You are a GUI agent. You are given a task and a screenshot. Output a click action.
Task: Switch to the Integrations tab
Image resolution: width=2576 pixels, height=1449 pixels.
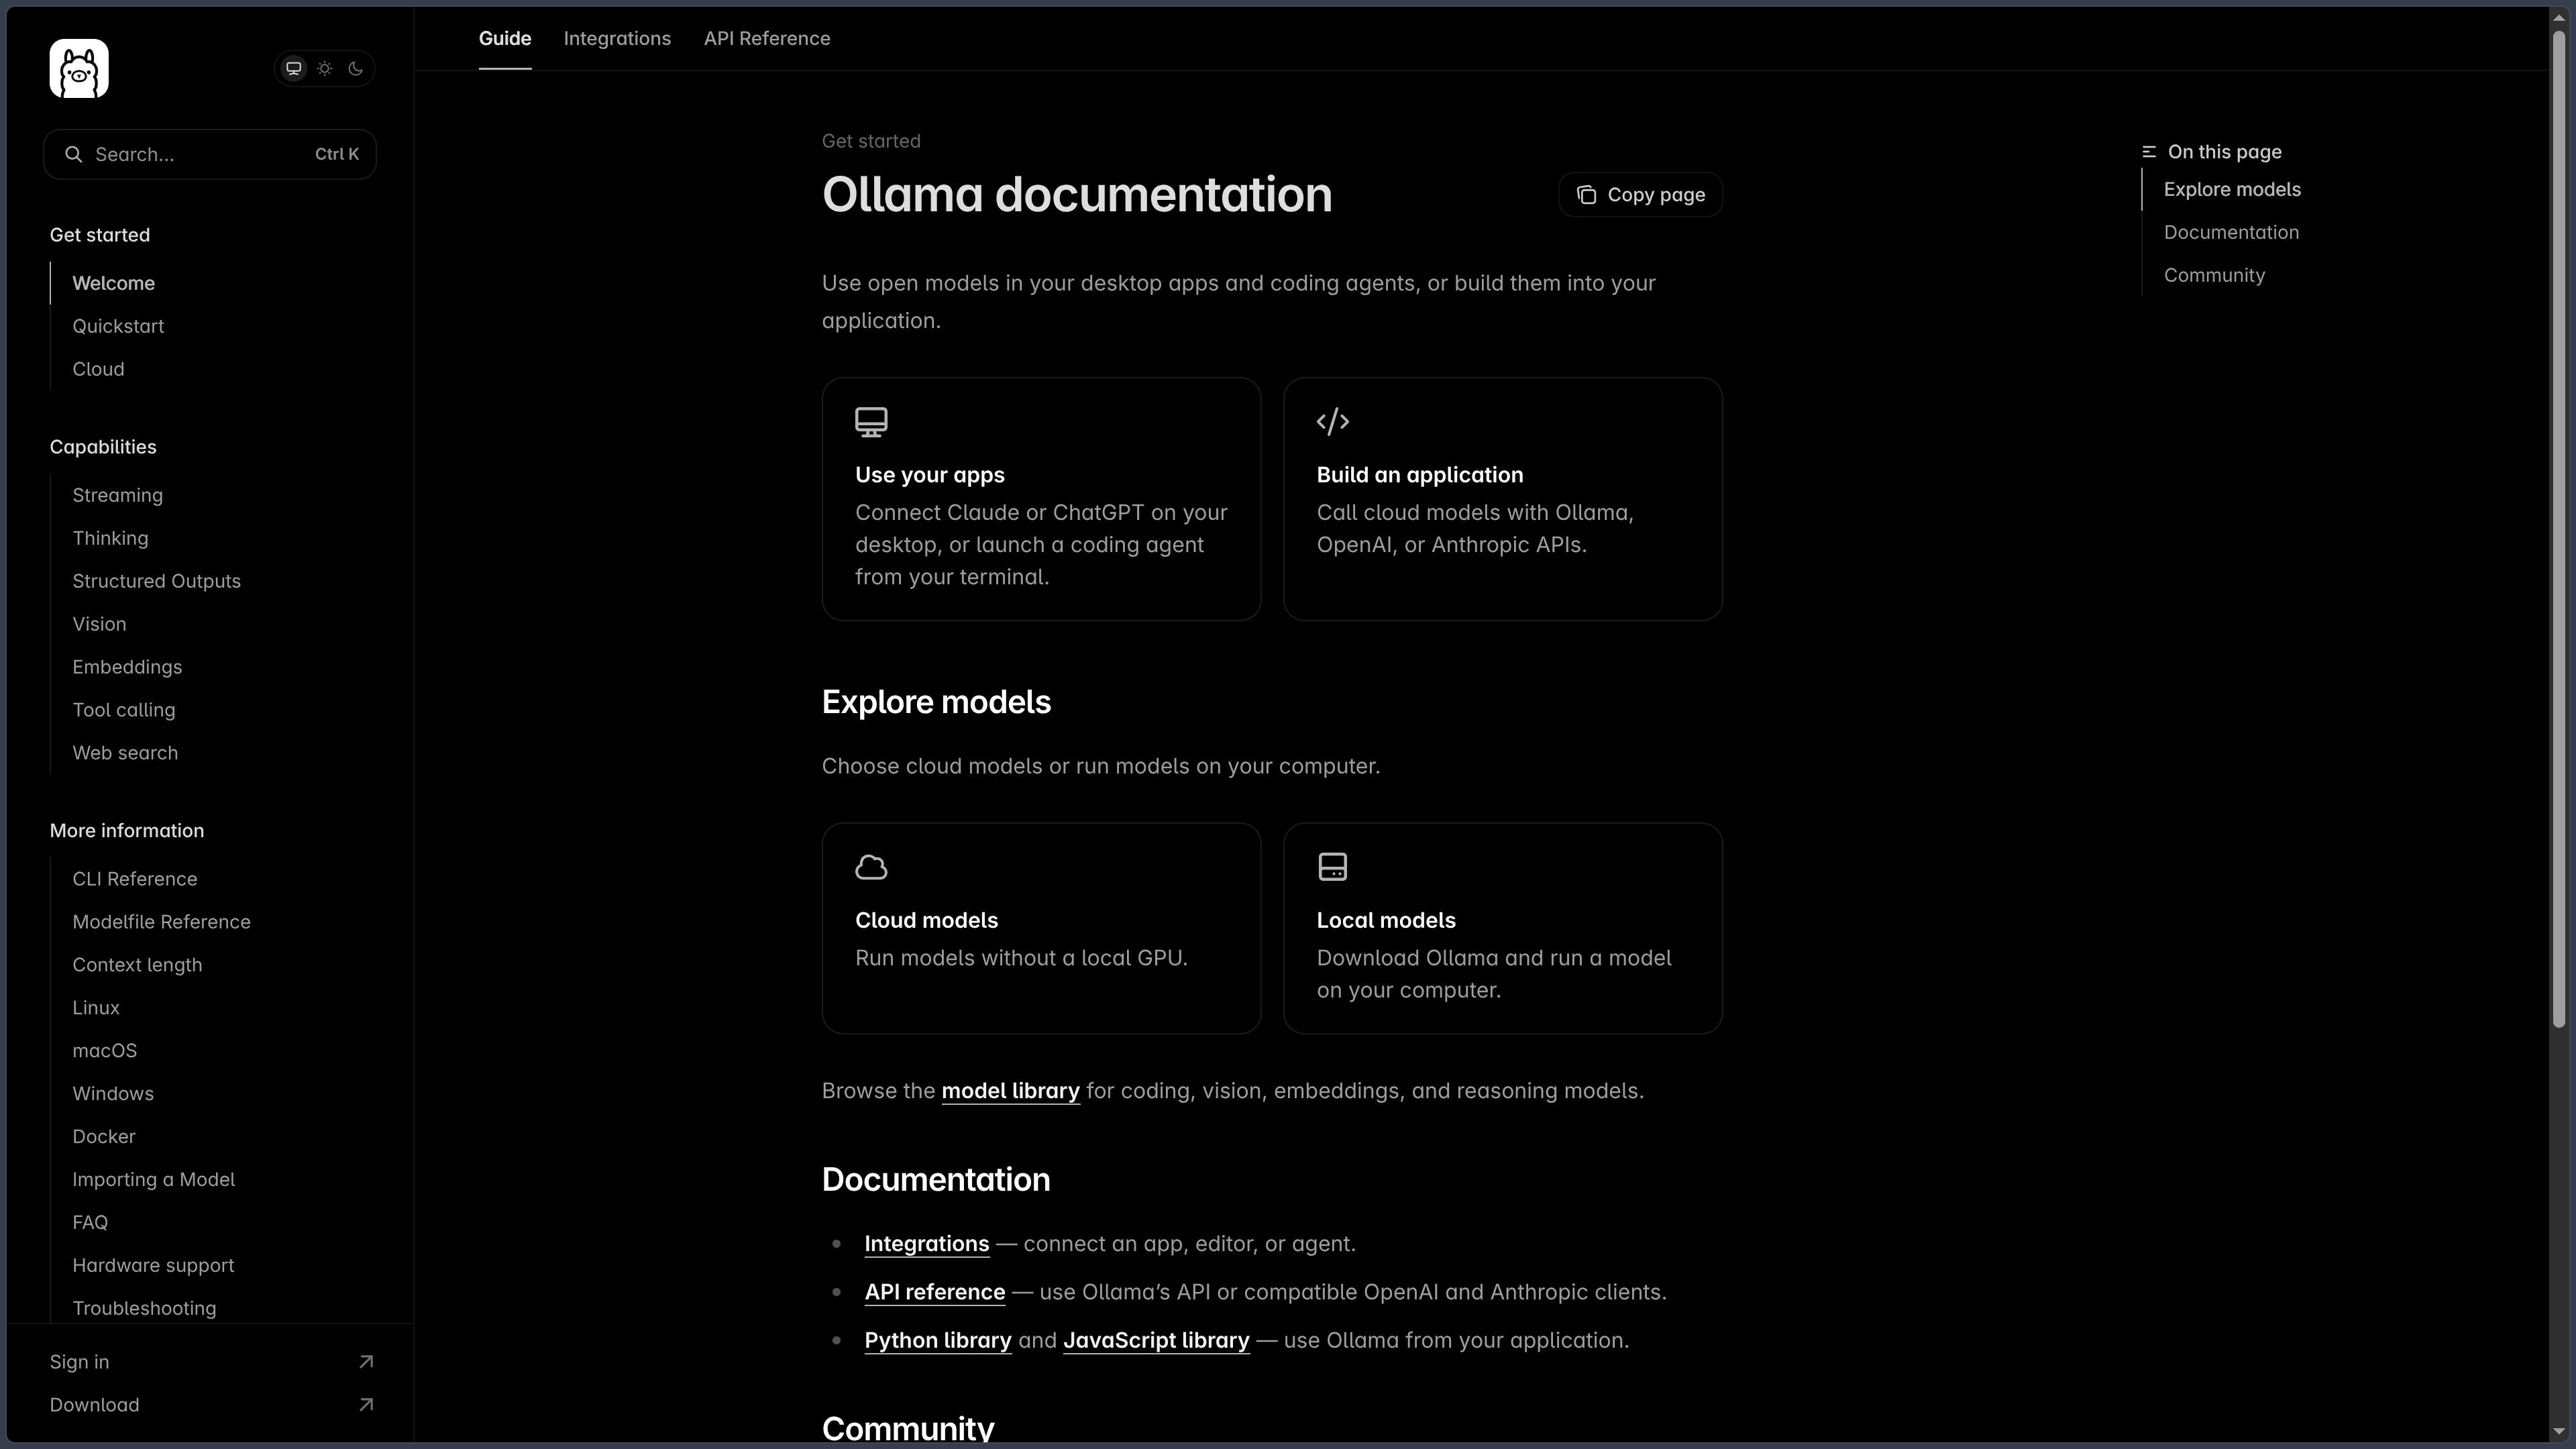coord(617,38)
